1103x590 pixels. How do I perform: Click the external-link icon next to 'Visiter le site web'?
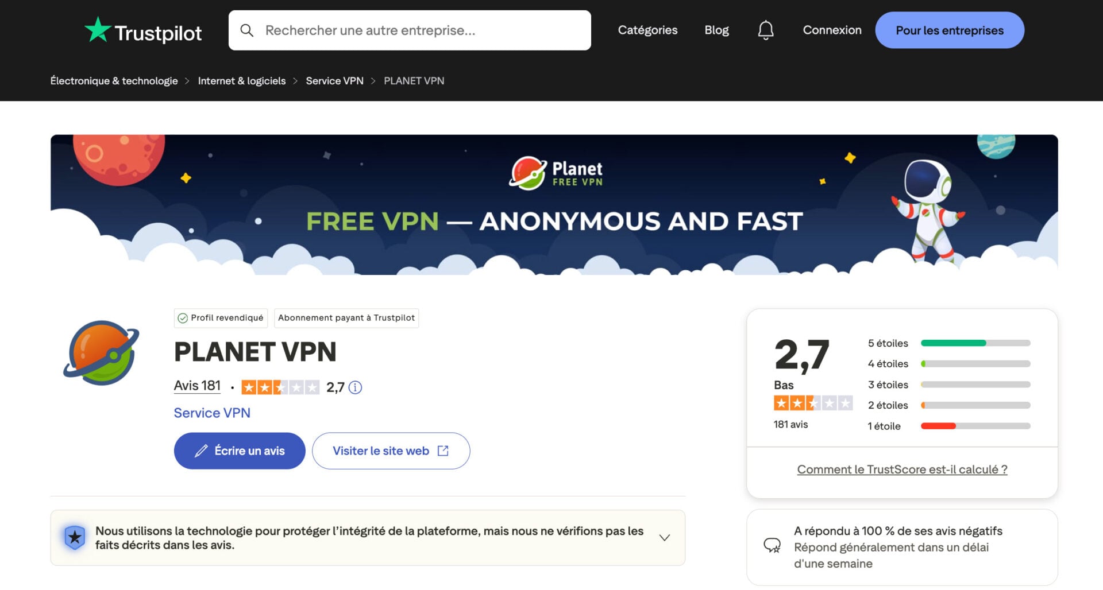(442, 451)
